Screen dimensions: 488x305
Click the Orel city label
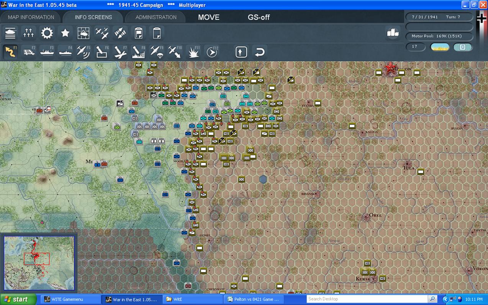(375, 215)
